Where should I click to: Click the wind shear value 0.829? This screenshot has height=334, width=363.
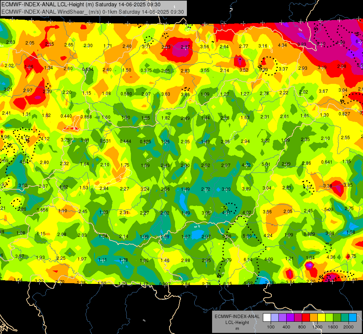(x=309, y=234)
